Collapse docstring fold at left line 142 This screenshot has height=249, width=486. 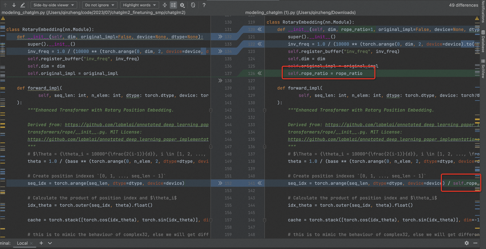(x=211, y=110)
